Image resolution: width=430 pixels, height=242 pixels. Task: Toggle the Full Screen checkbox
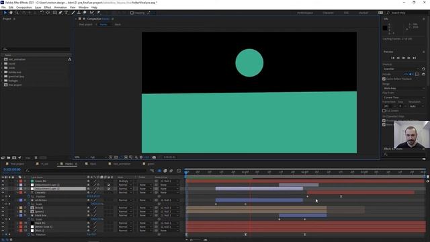coord(384,111)
